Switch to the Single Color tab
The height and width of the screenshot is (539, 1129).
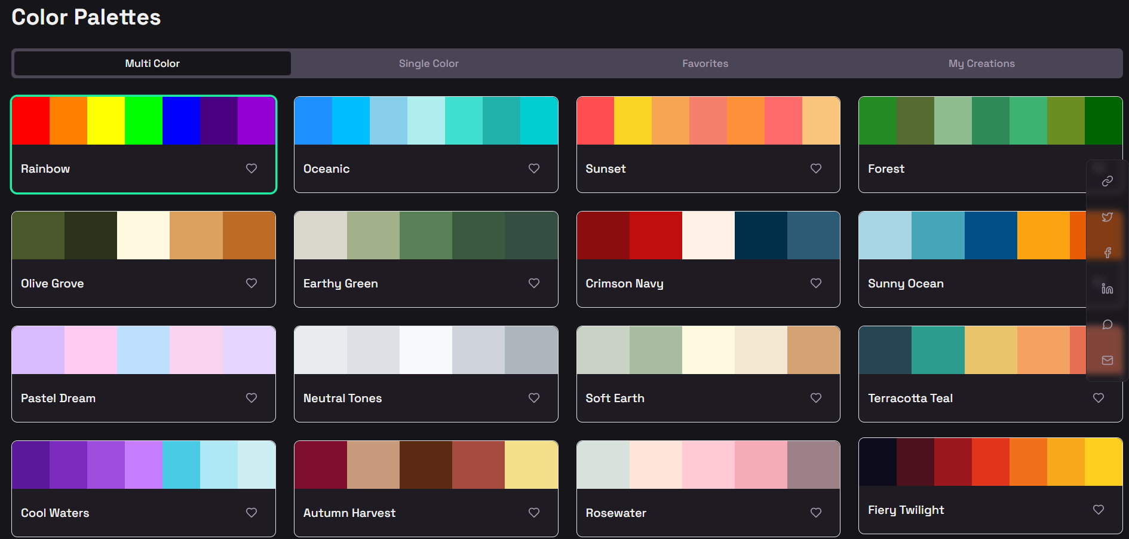428,63
